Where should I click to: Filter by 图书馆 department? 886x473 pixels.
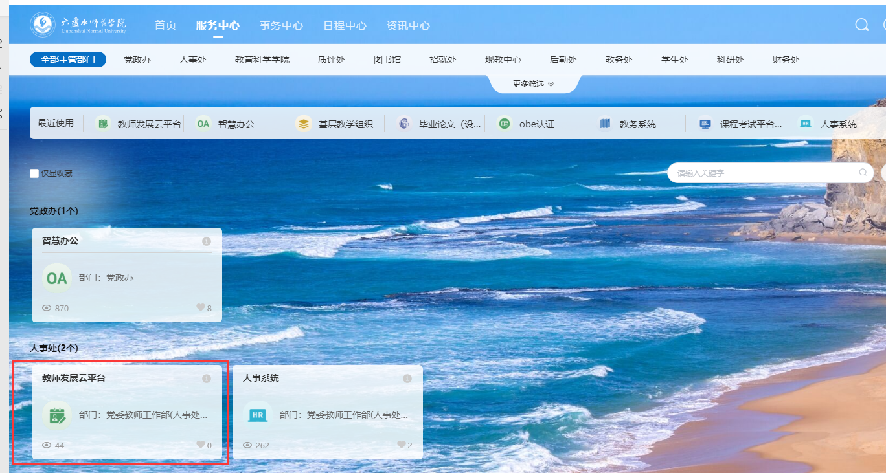tap(387, 60)
